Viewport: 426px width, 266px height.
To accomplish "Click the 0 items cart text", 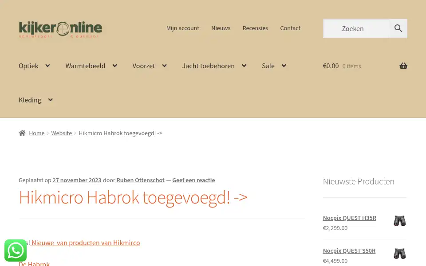I will [x=351, y=66].
